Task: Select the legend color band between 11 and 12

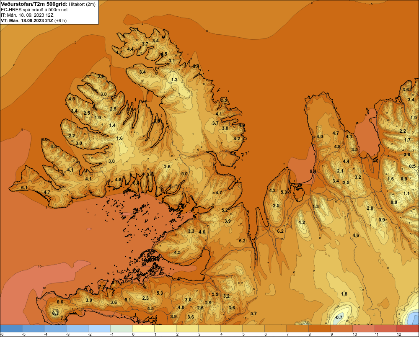Action: pyautogui.click(x=386, y=329)
